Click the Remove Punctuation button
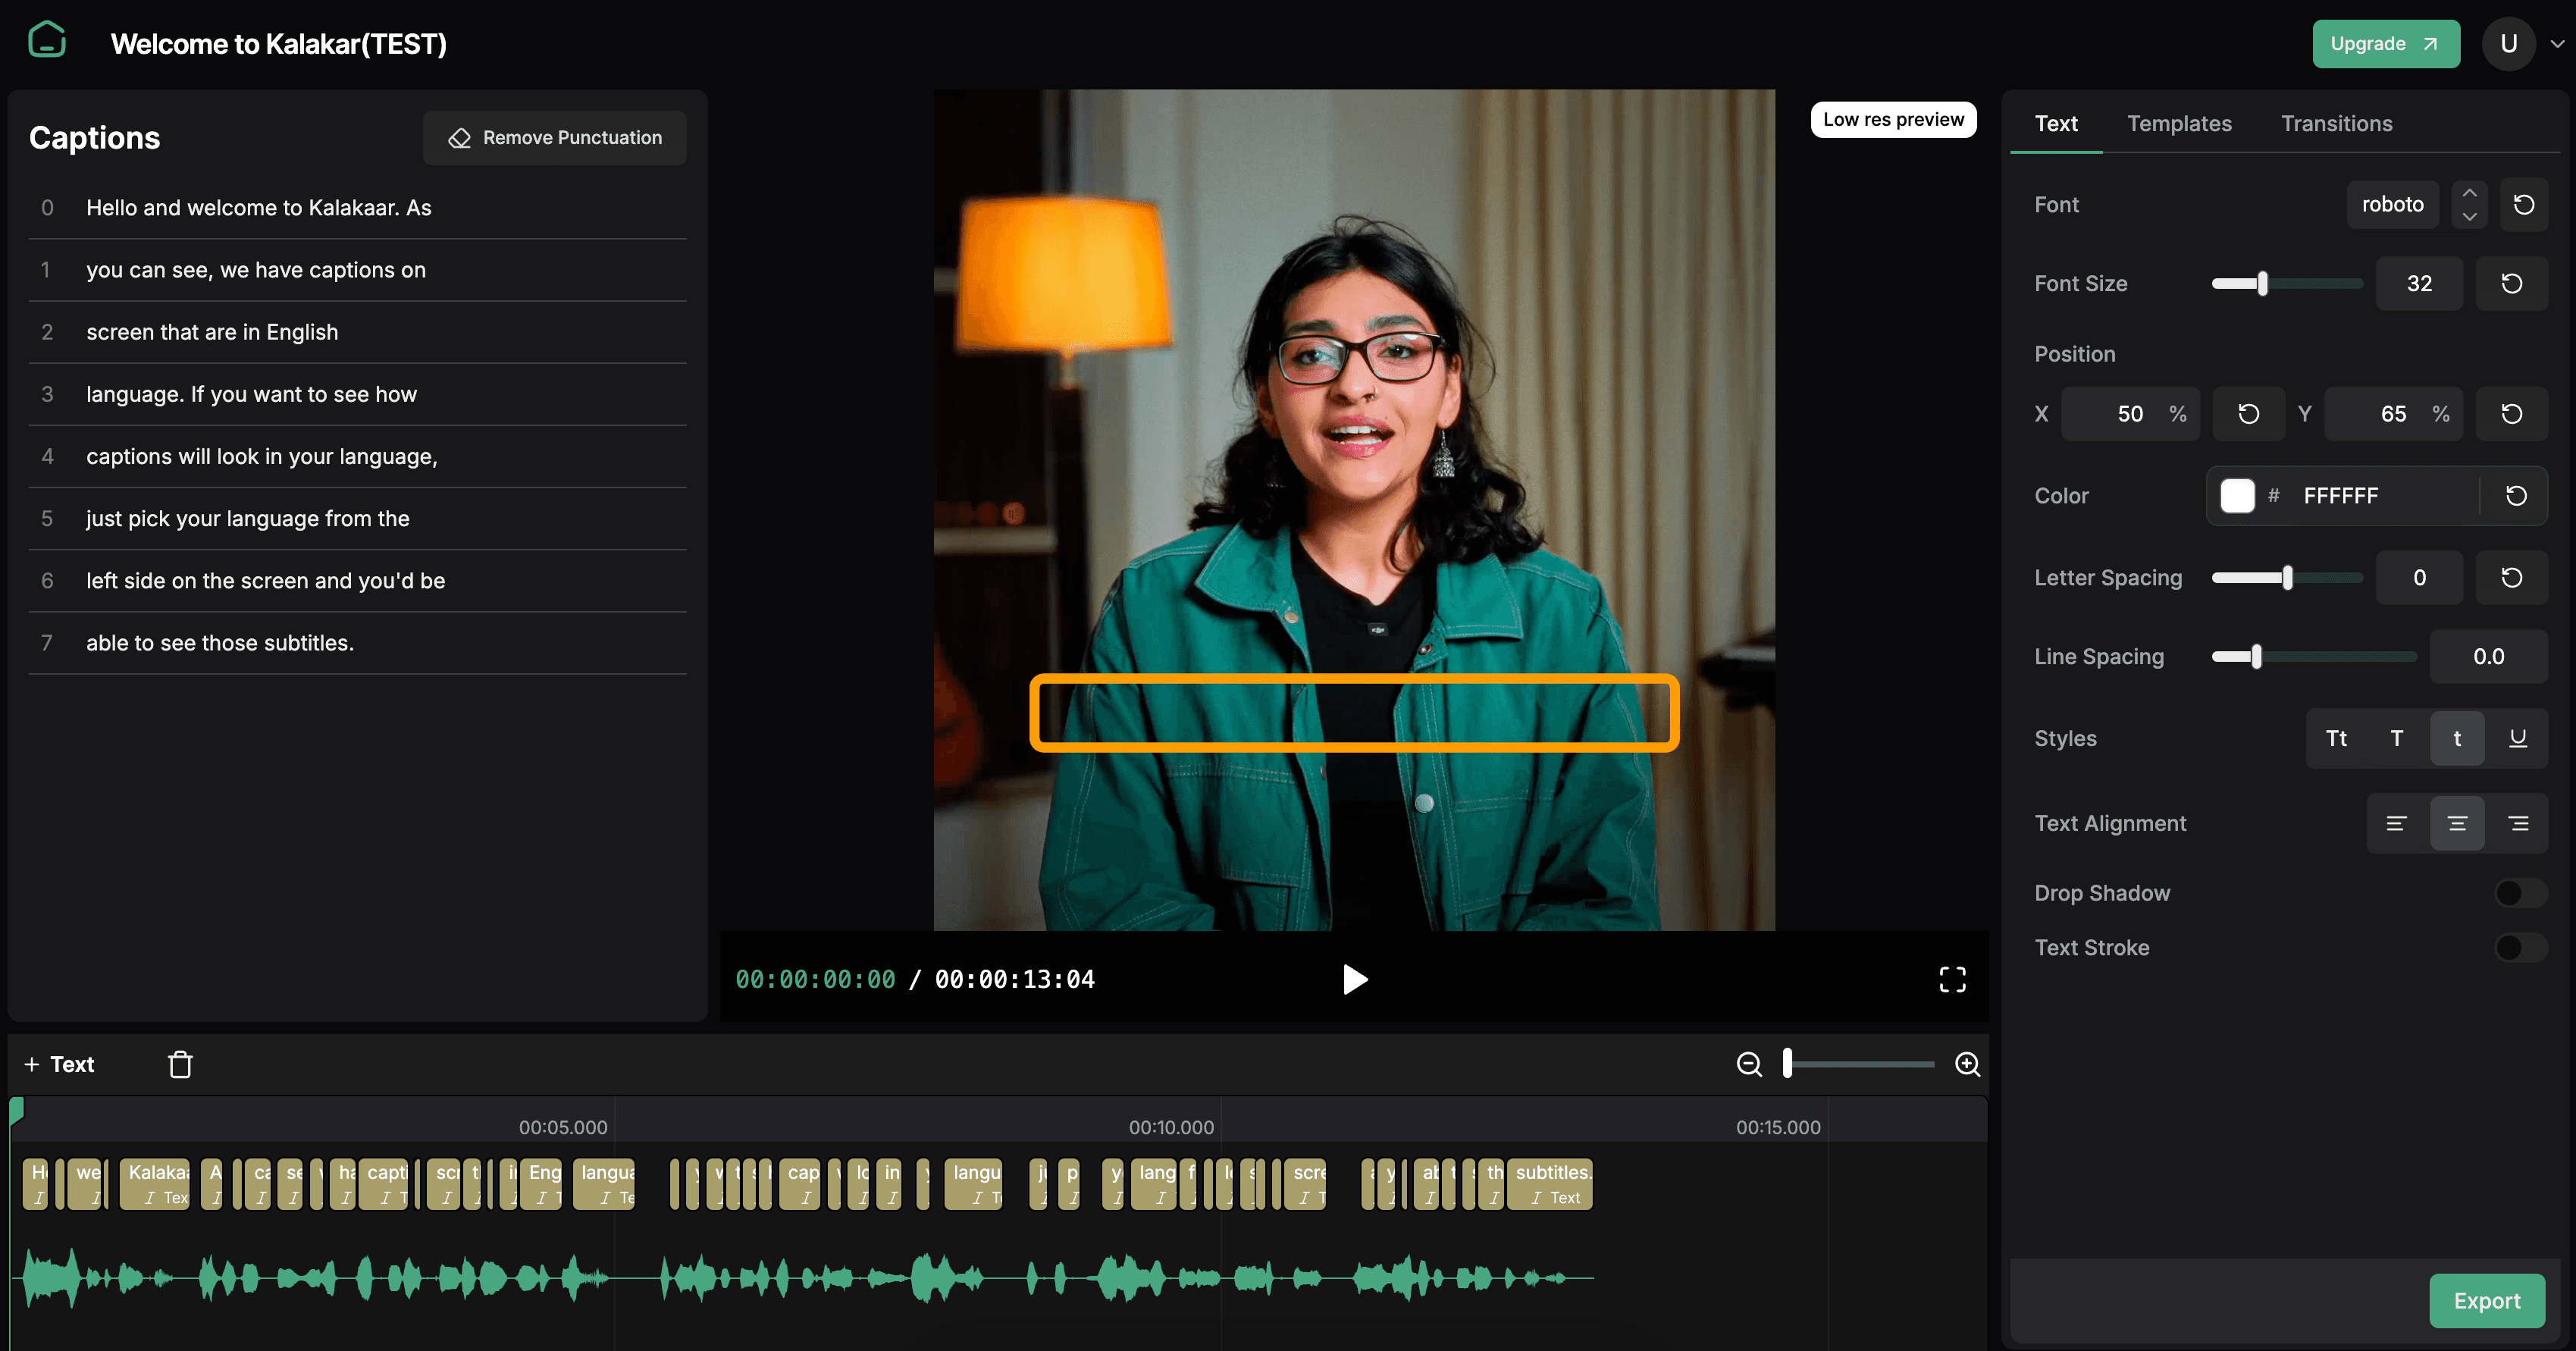The width and height of the screenshot is (2576, 1351). click(555, 138)
